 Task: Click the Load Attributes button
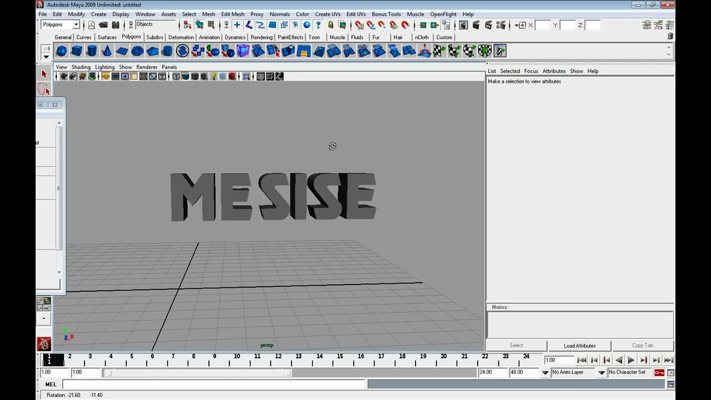point(579,346)
